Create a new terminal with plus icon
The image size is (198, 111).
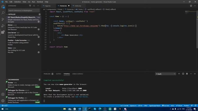coord(179,74)
